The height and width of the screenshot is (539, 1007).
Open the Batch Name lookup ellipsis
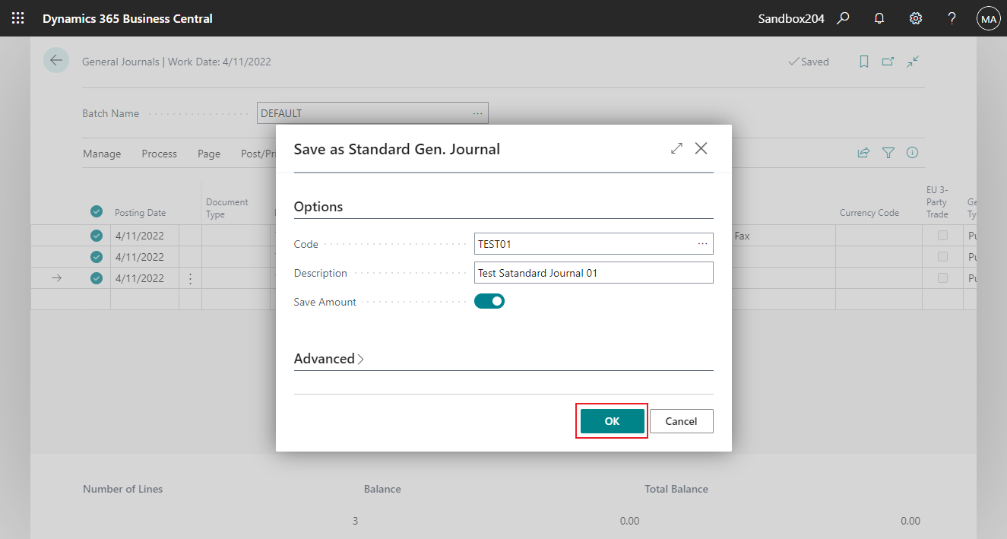pos(477,113)
